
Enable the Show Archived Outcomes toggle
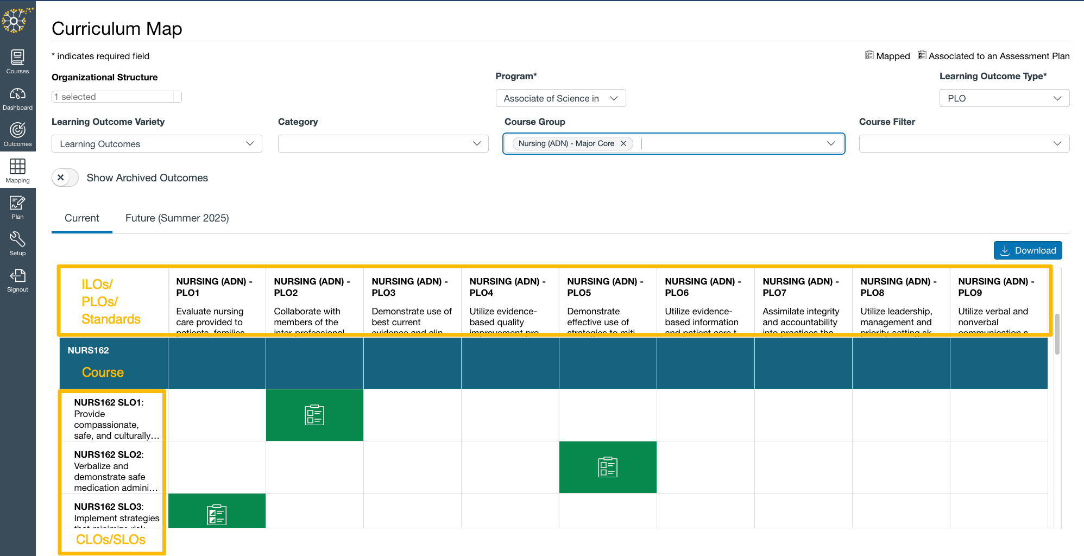coord(65,178)
